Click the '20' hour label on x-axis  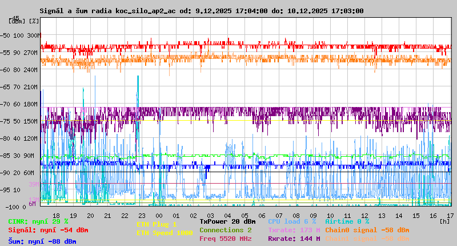coord(90,216)
